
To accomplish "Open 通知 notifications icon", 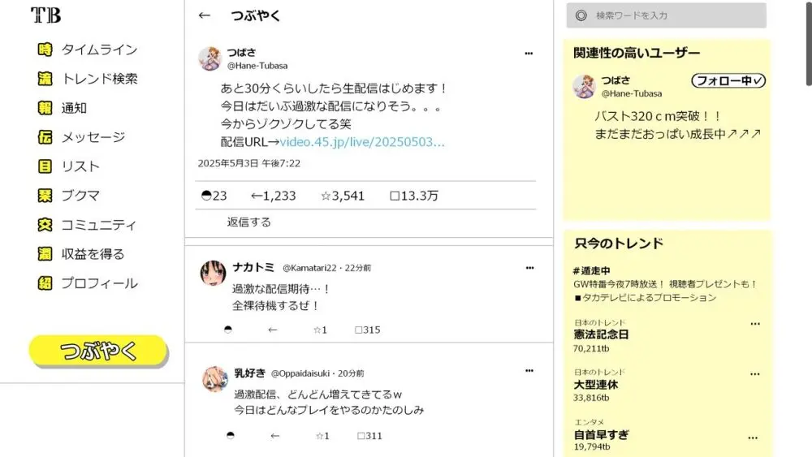I will tap(45, 108).
